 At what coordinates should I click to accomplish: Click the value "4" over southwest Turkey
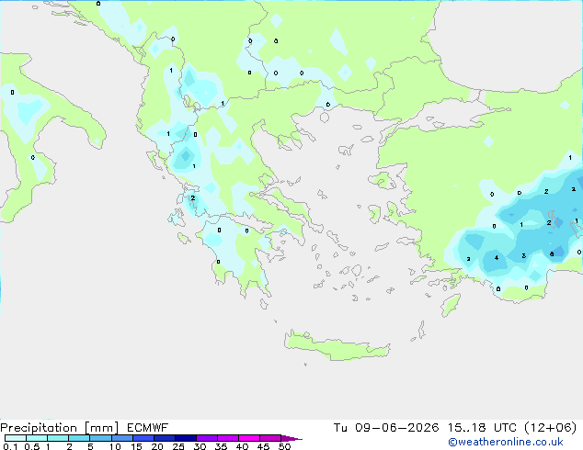click(497, 258)
